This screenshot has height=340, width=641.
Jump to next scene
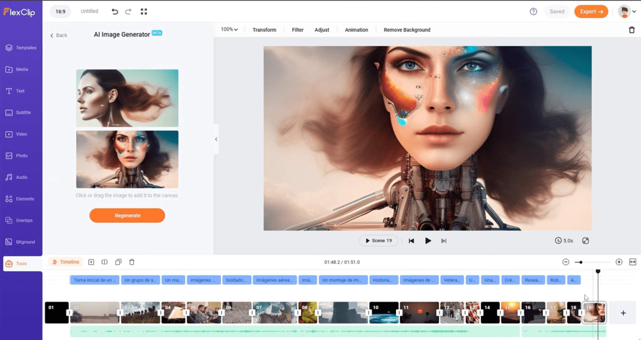pos(444,241)
